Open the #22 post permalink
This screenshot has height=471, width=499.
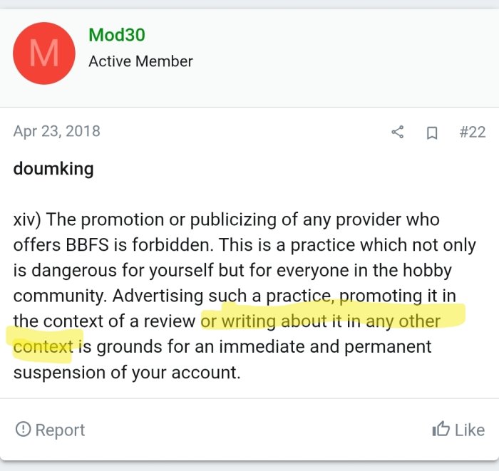[472, 132]
